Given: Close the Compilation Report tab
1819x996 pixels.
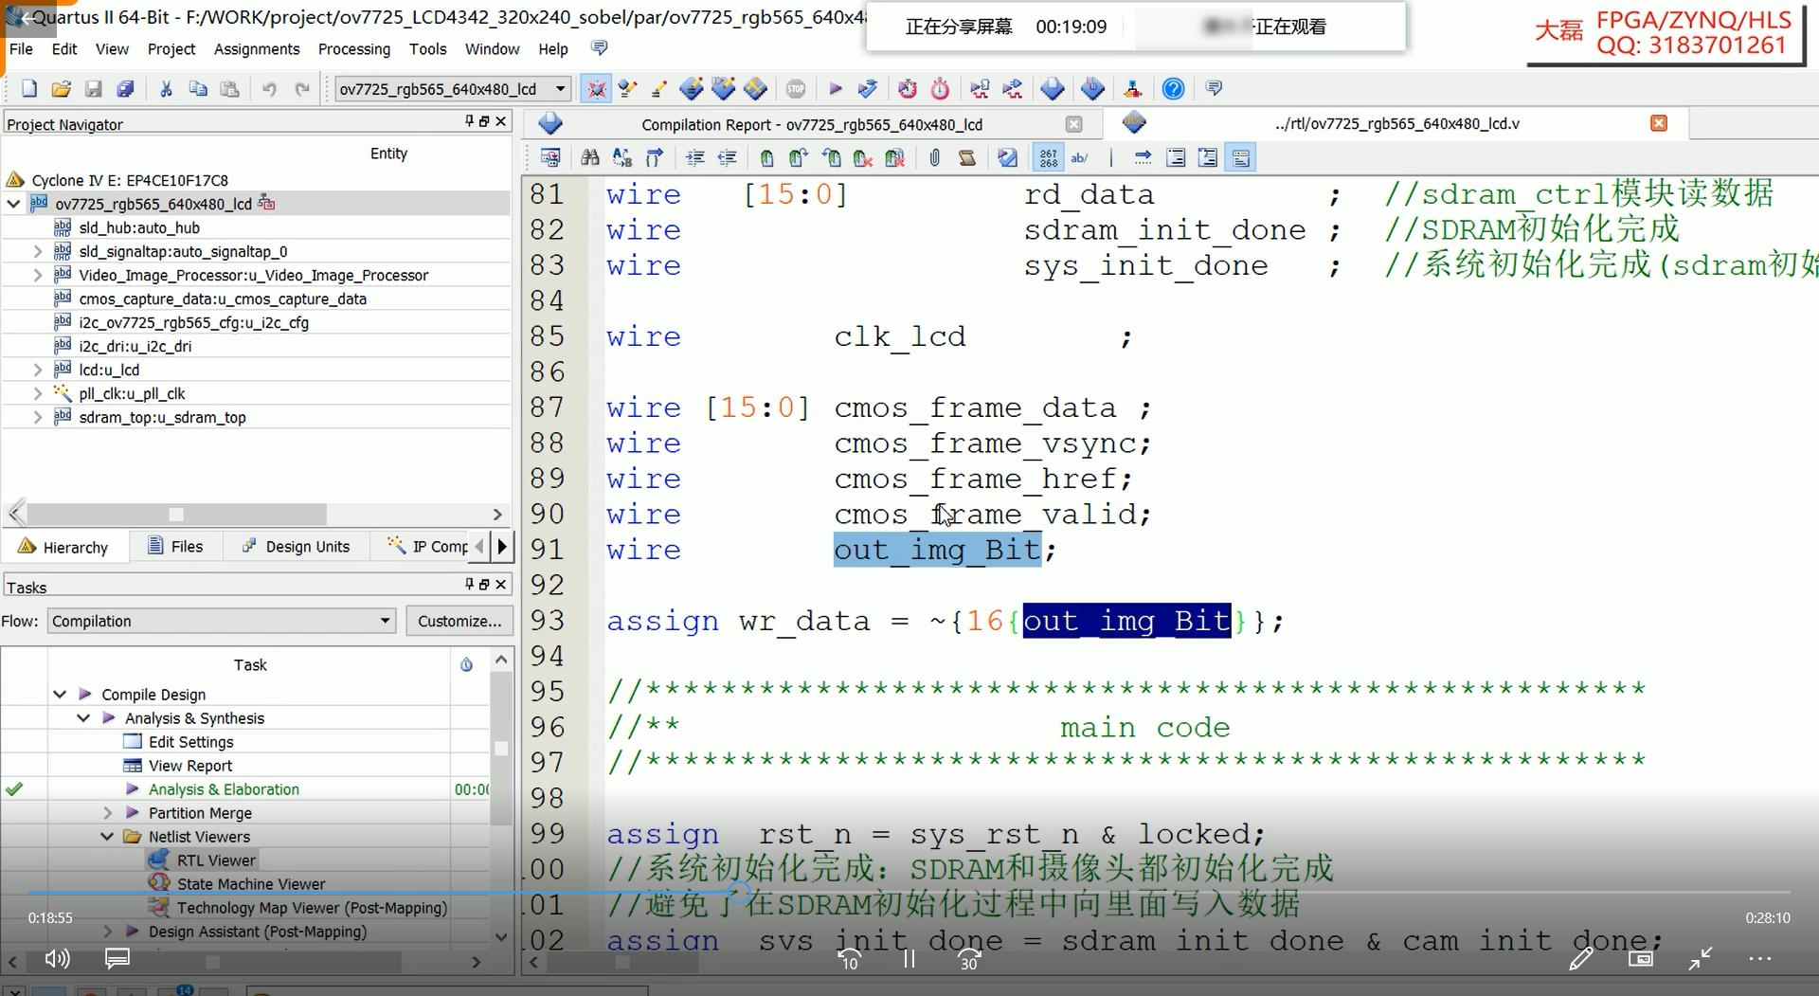Looking at the screenshot, I should tap(1073, 124).
